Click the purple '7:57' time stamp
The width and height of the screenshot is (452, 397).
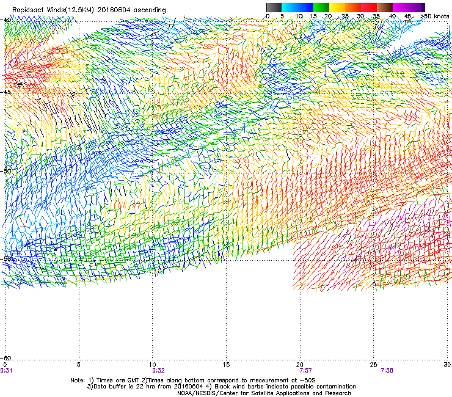coord(305,371)
